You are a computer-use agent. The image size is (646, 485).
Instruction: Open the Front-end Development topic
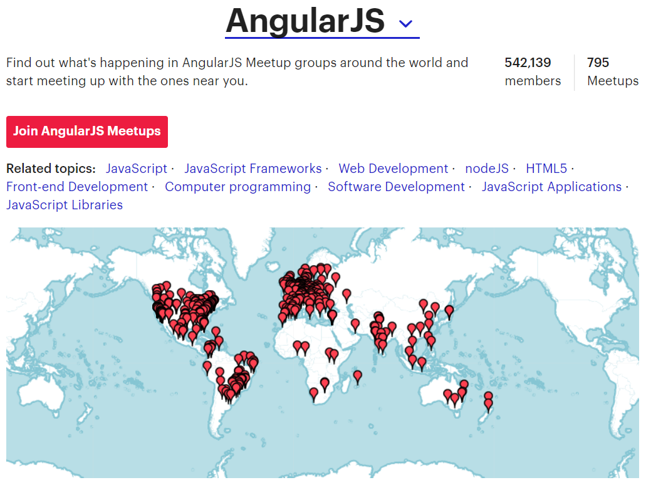point(77,187)
